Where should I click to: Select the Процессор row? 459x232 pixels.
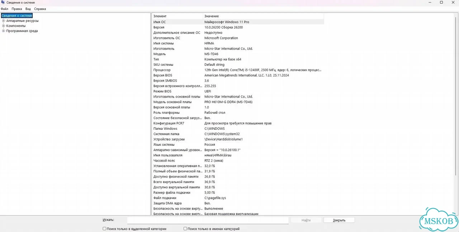[238, 70]
